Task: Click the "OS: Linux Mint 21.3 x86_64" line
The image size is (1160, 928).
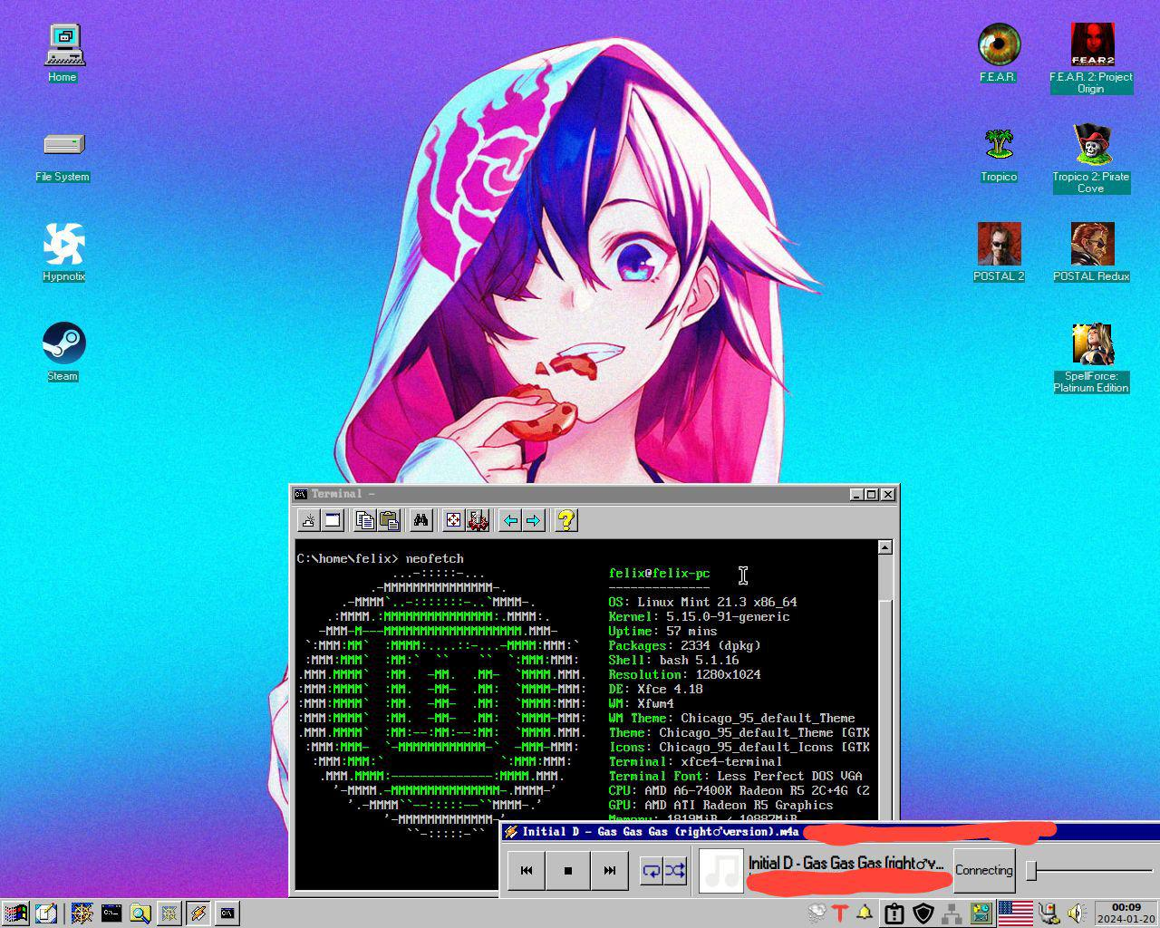Action: pyautogui.click(x=703, y=603)
